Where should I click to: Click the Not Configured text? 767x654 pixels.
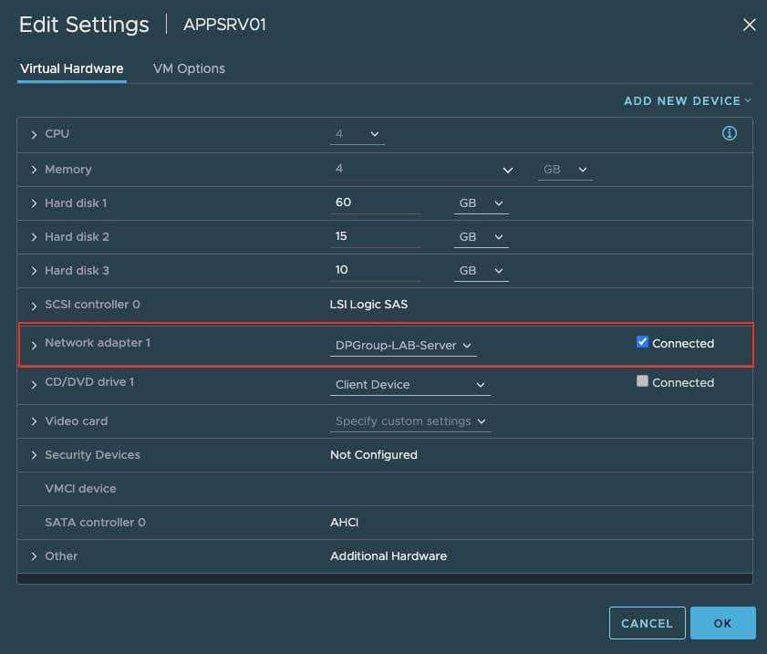(x=374, y=455)
